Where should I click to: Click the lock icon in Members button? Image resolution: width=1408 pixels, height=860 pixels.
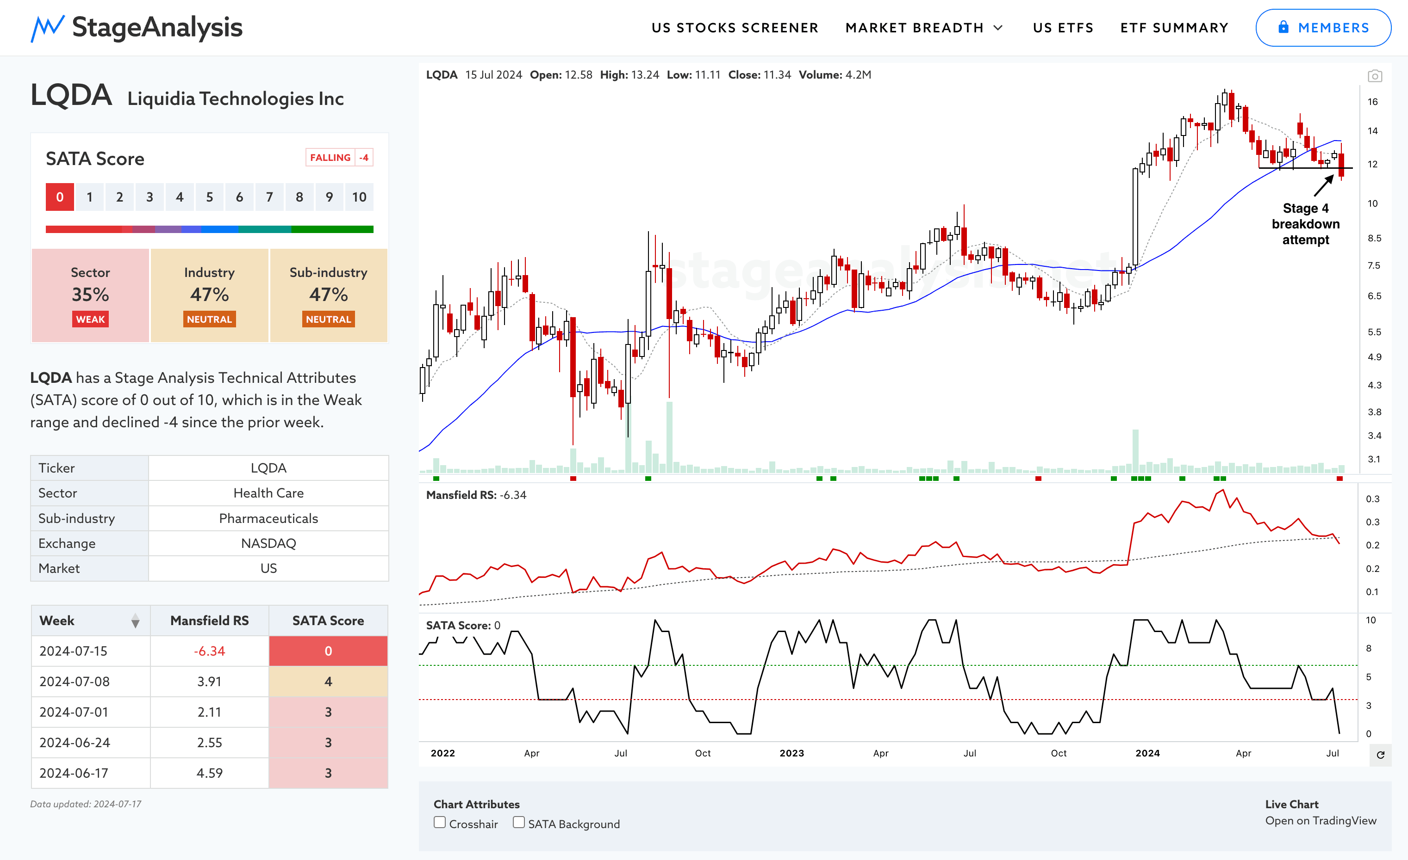coord(1283,27)
